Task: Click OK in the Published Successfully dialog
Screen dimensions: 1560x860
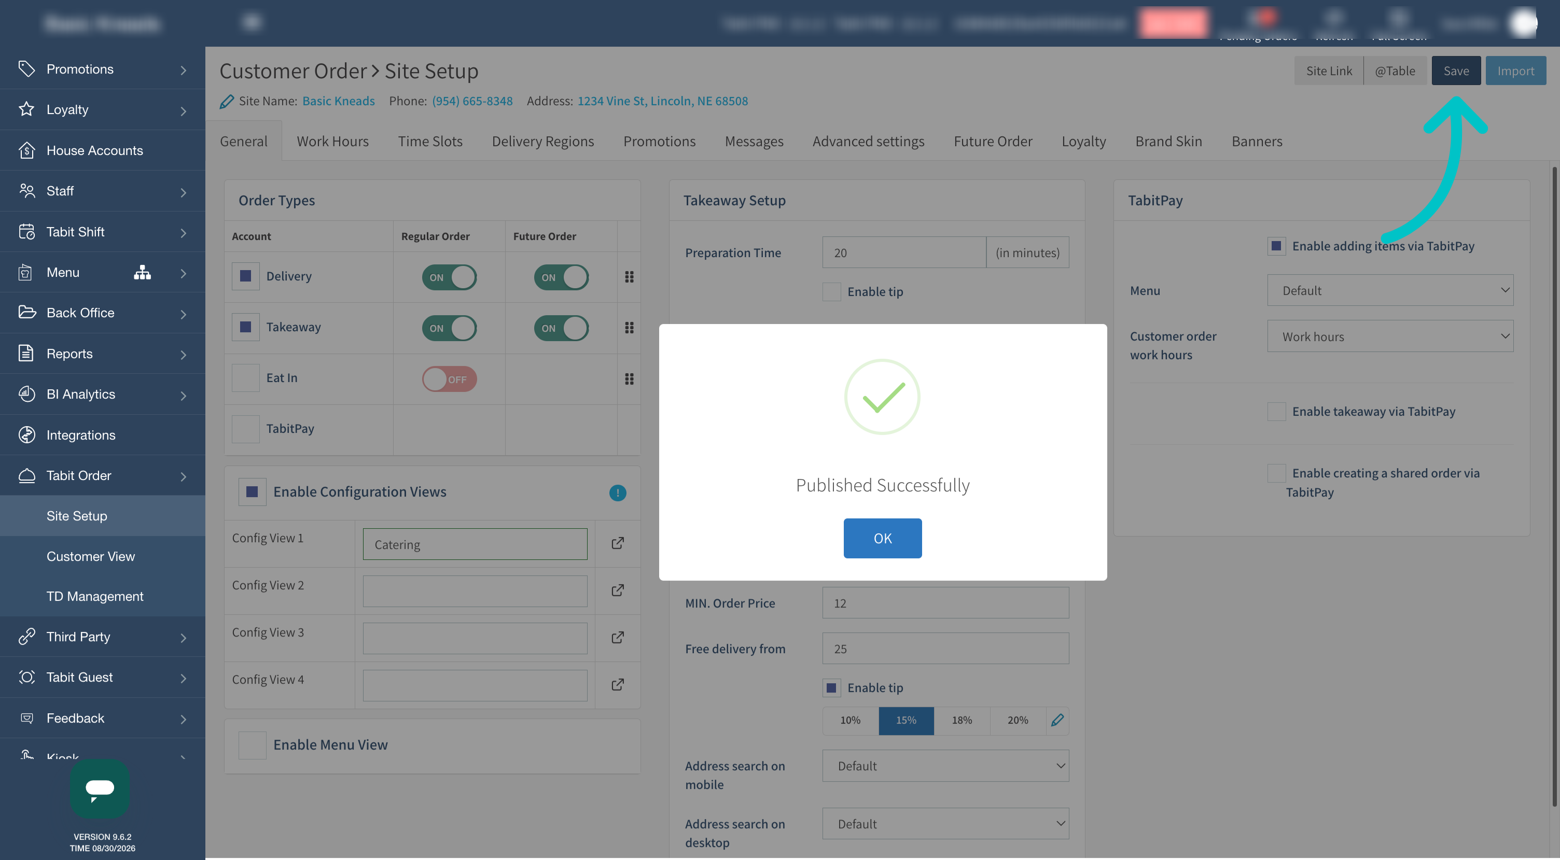Action: tap(882, 538)
